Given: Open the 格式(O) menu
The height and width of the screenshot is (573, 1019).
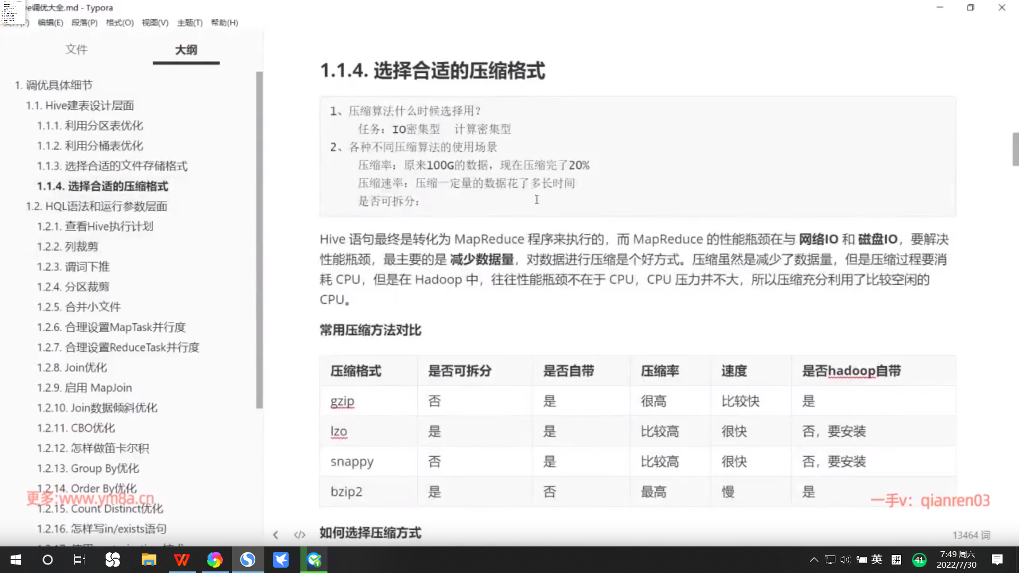Looking at the screenshot, I should click(119, 23).
